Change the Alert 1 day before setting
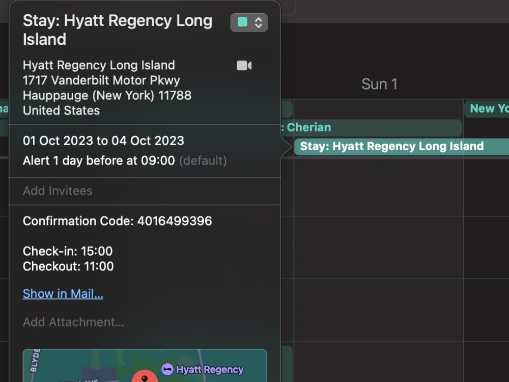Viewport: 509px width, 382px height. point(125,160)
